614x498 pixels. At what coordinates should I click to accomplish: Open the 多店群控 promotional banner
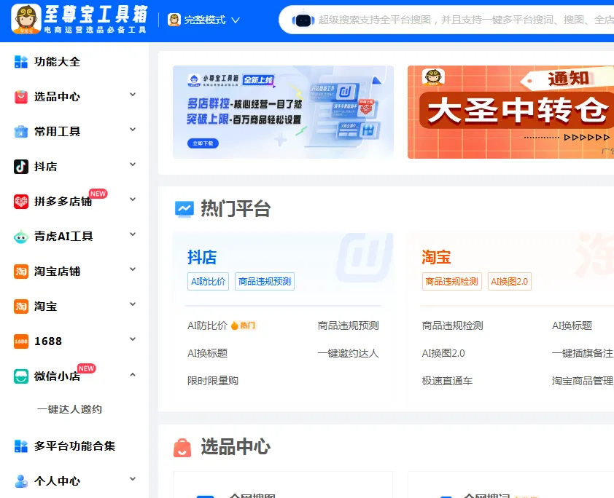[x=283, y=112]
